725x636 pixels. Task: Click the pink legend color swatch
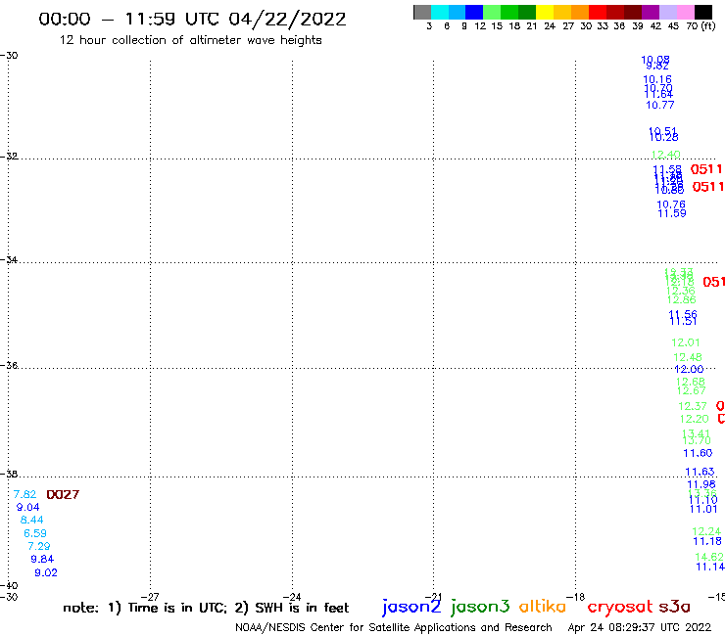click(685, 12)
